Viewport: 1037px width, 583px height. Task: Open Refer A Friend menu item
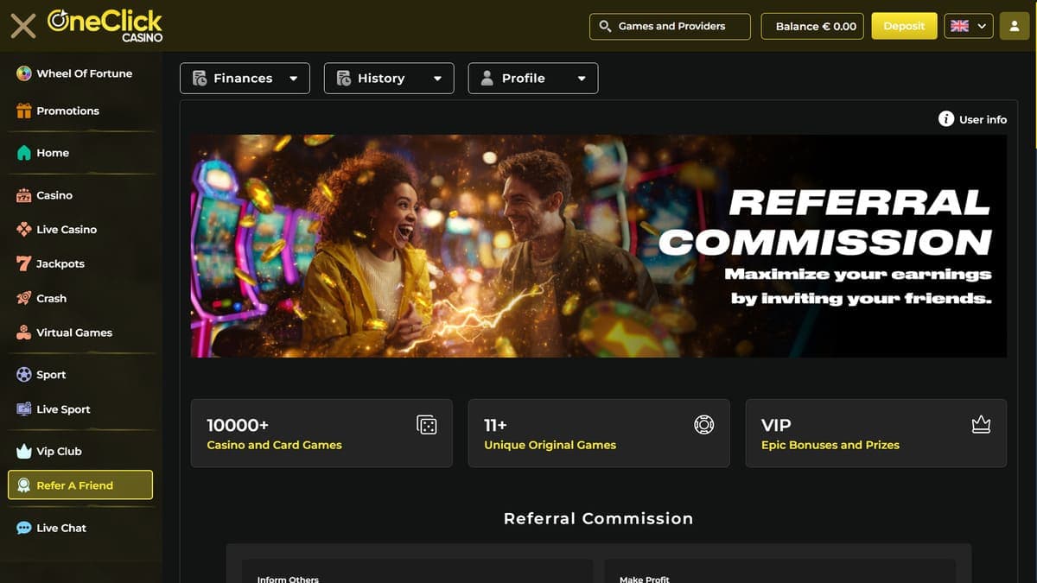(80, 485)
